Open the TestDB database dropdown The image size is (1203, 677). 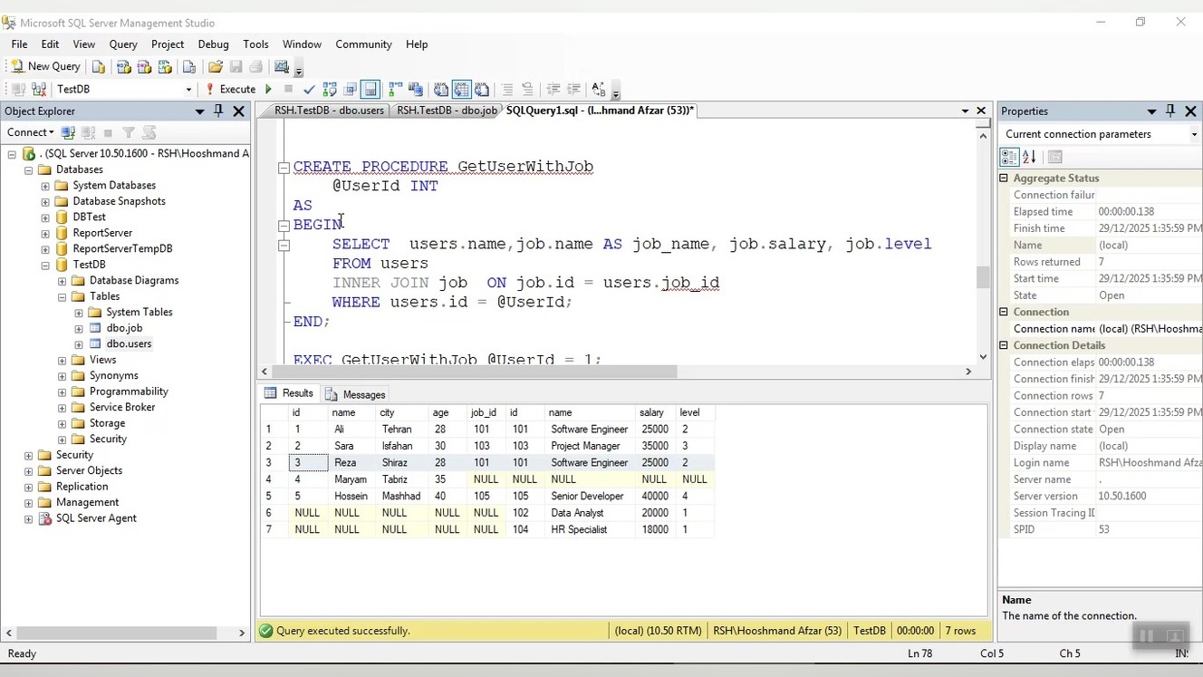(188, 89)
